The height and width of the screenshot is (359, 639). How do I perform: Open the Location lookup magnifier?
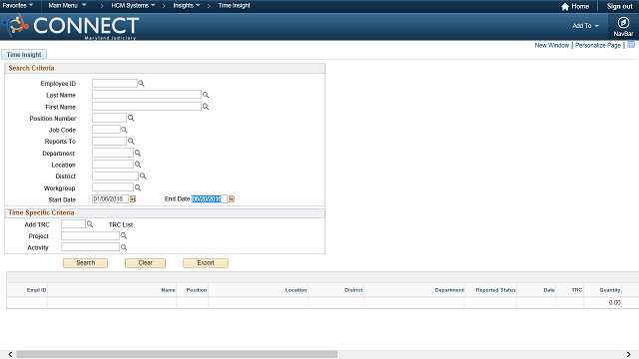click(x=138, y=165)
